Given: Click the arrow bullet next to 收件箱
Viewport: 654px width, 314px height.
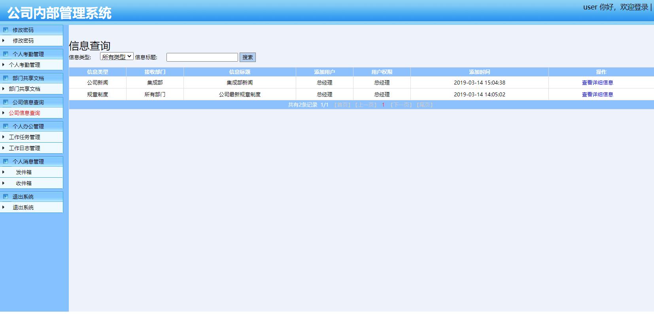Looking at the screenshot, I should click(4, 183).
